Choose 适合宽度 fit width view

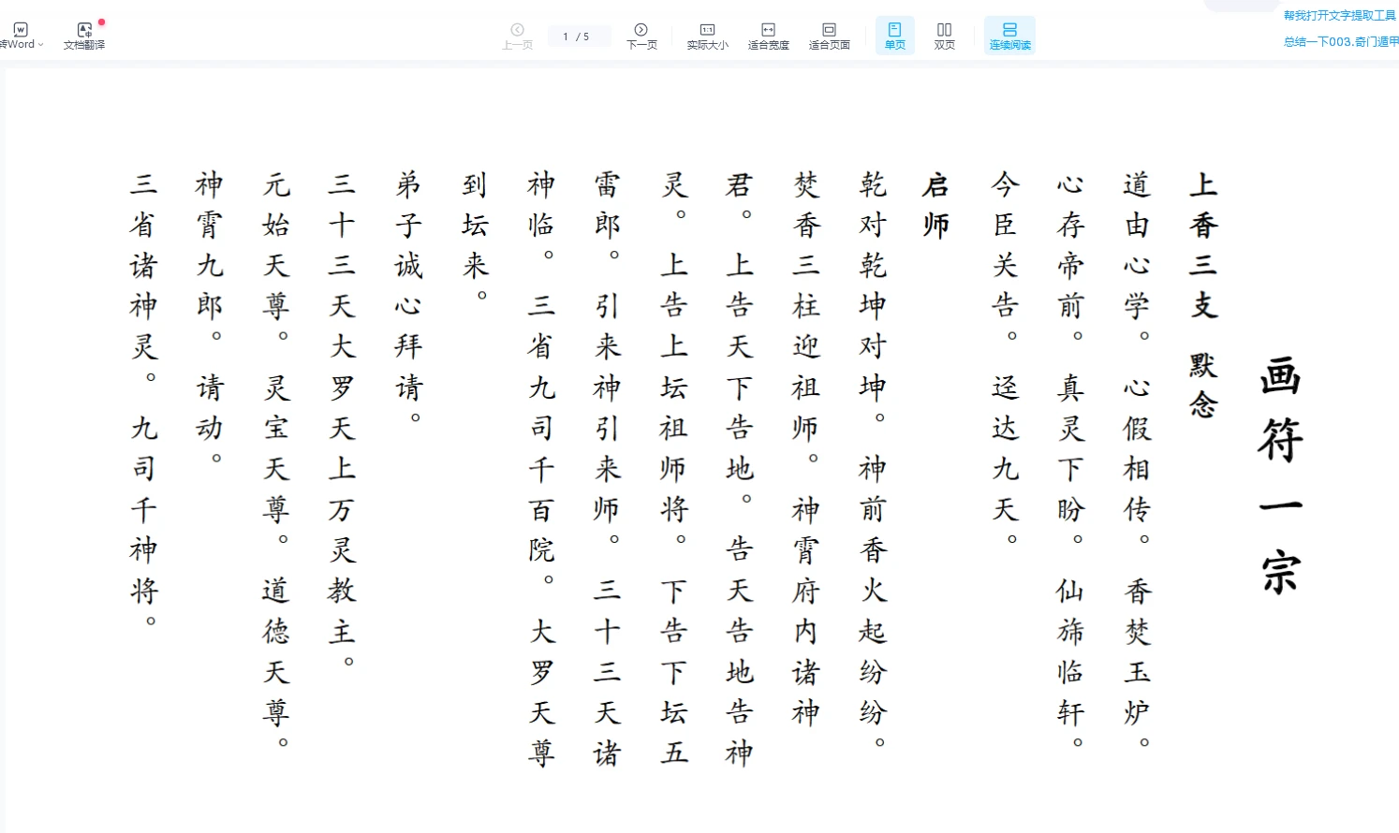768,36
